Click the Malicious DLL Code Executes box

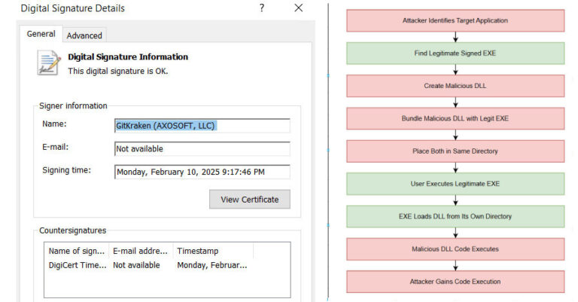point(455,249)
